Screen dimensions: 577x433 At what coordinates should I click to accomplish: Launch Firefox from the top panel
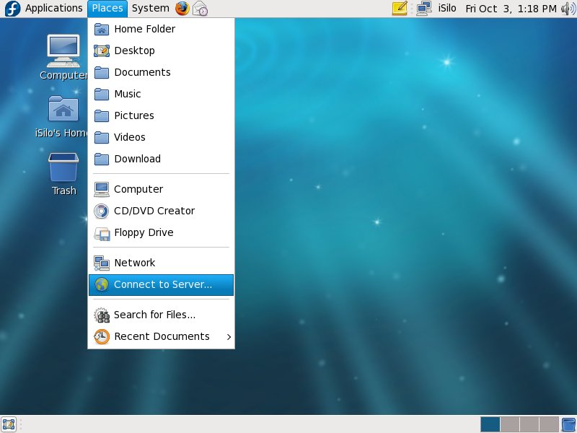point(182,9)
